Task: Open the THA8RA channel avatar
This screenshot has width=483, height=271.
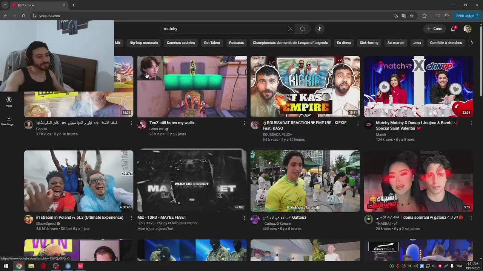Action: coord(368,220)
